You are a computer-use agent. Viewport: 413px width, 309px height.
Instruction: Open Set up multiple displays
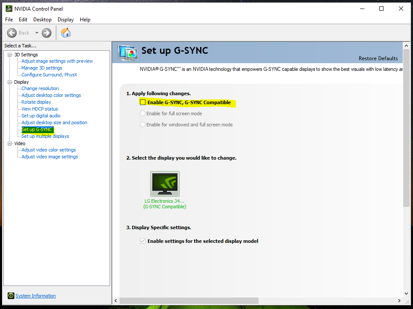(x=45, y=137)
